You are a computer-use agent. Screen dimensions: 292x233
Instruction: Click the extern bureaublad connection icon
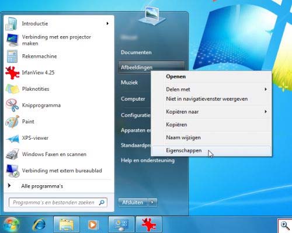pyautogui.click(x=12, y=171)
